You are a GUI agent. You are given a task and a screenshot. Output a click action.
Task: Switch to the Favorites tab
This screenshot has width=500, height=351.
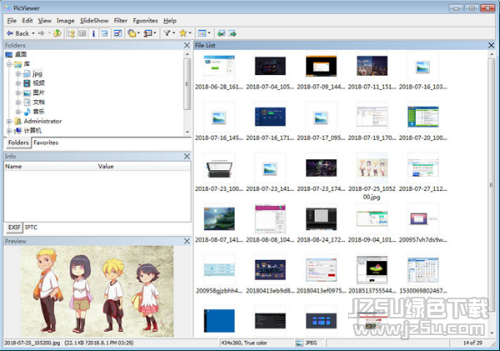[46, 143]
